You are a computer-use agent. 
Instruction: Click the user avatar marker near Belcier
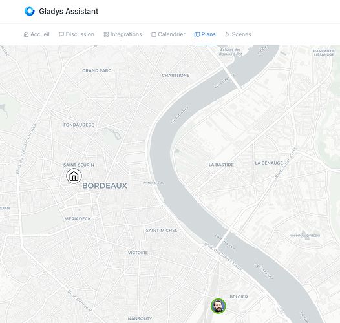point(218,306)
